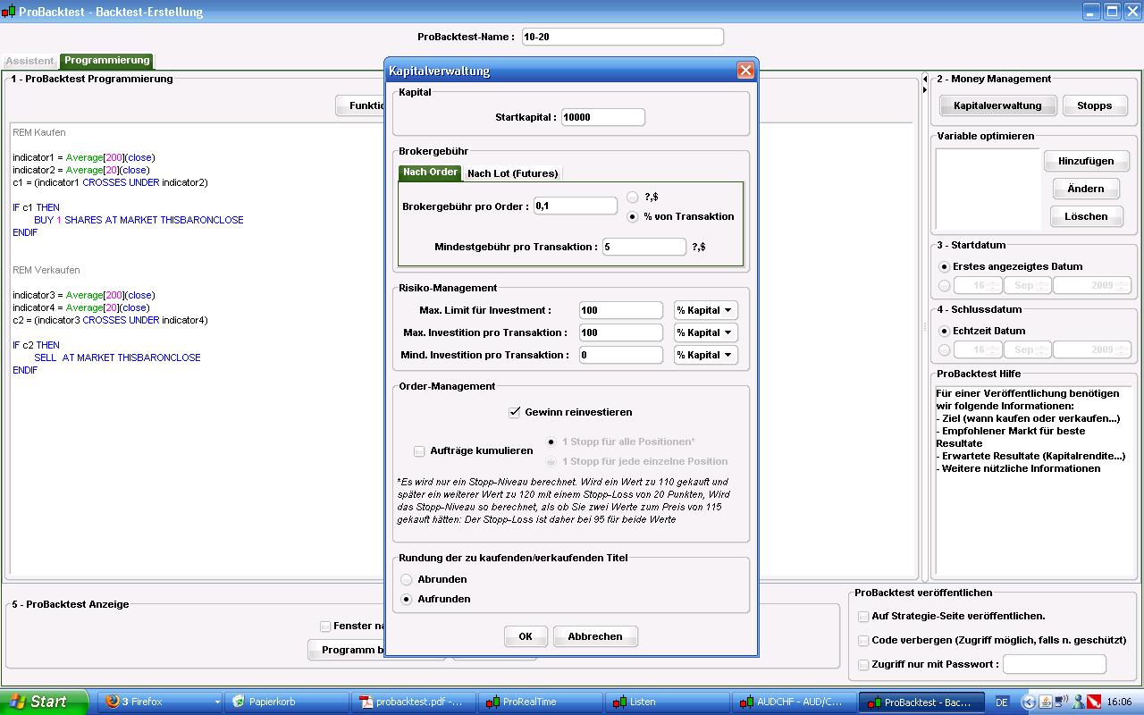This screenshot has height=715, width=1144.
Task: Open the Assistent tab
Action: tap(29, 61)
